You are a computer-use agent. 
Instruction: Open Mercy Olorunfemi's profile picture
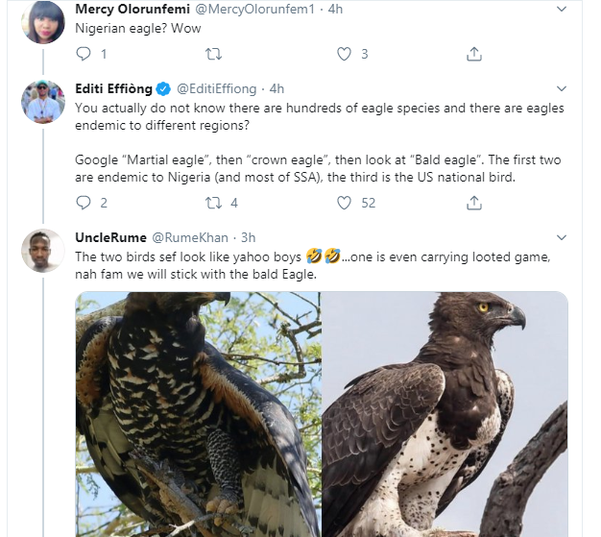pos(43,23)
